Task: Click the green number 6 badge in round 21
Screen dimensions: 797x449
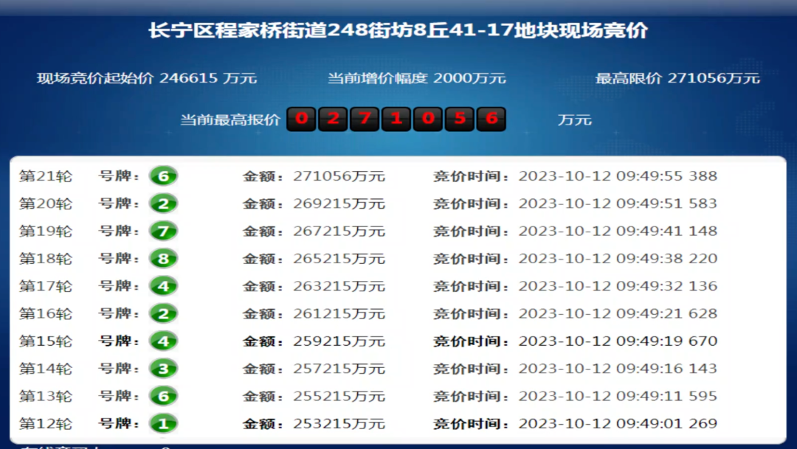Action: click(163, 176)
